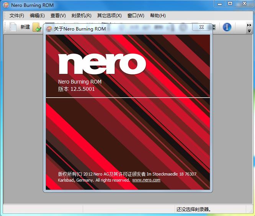
Task: Open the 窗口(W) menu
Action: (136, 16)
